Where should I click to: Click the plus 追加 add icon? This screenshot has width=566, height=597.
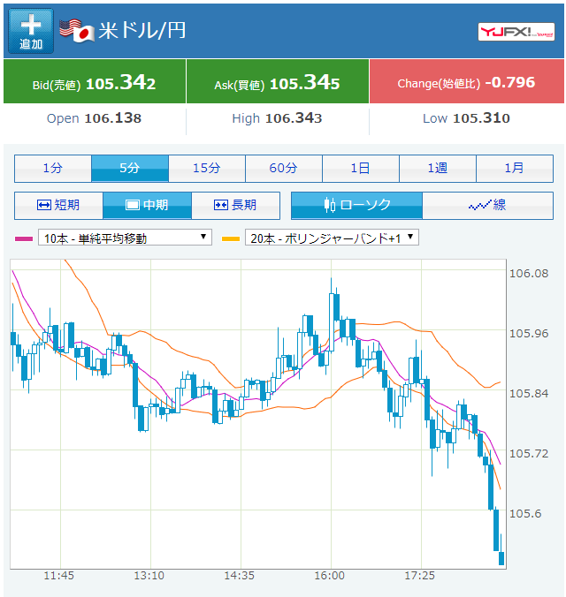[x=31, y=31]
